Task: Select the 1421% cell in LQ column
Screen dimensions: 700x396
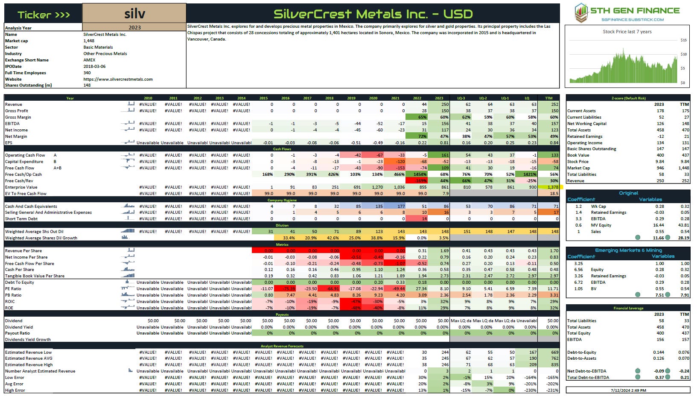Action: [527, 175]
